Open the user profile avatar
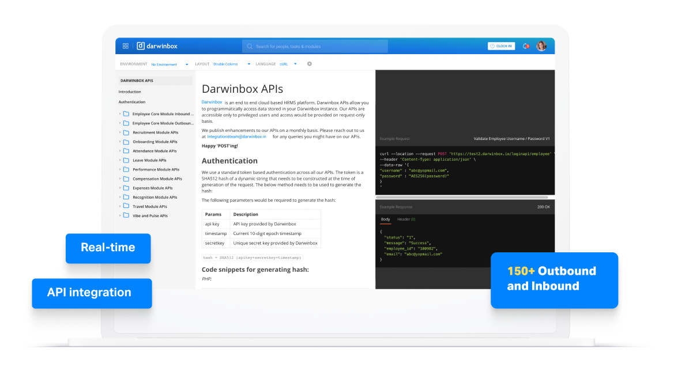 (541, 46)
